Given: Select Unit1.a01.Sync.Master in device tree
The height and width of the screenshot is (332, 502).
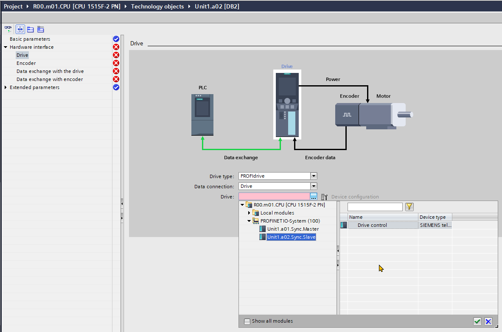Looking at the screenshot, I should tap(293, 229).
